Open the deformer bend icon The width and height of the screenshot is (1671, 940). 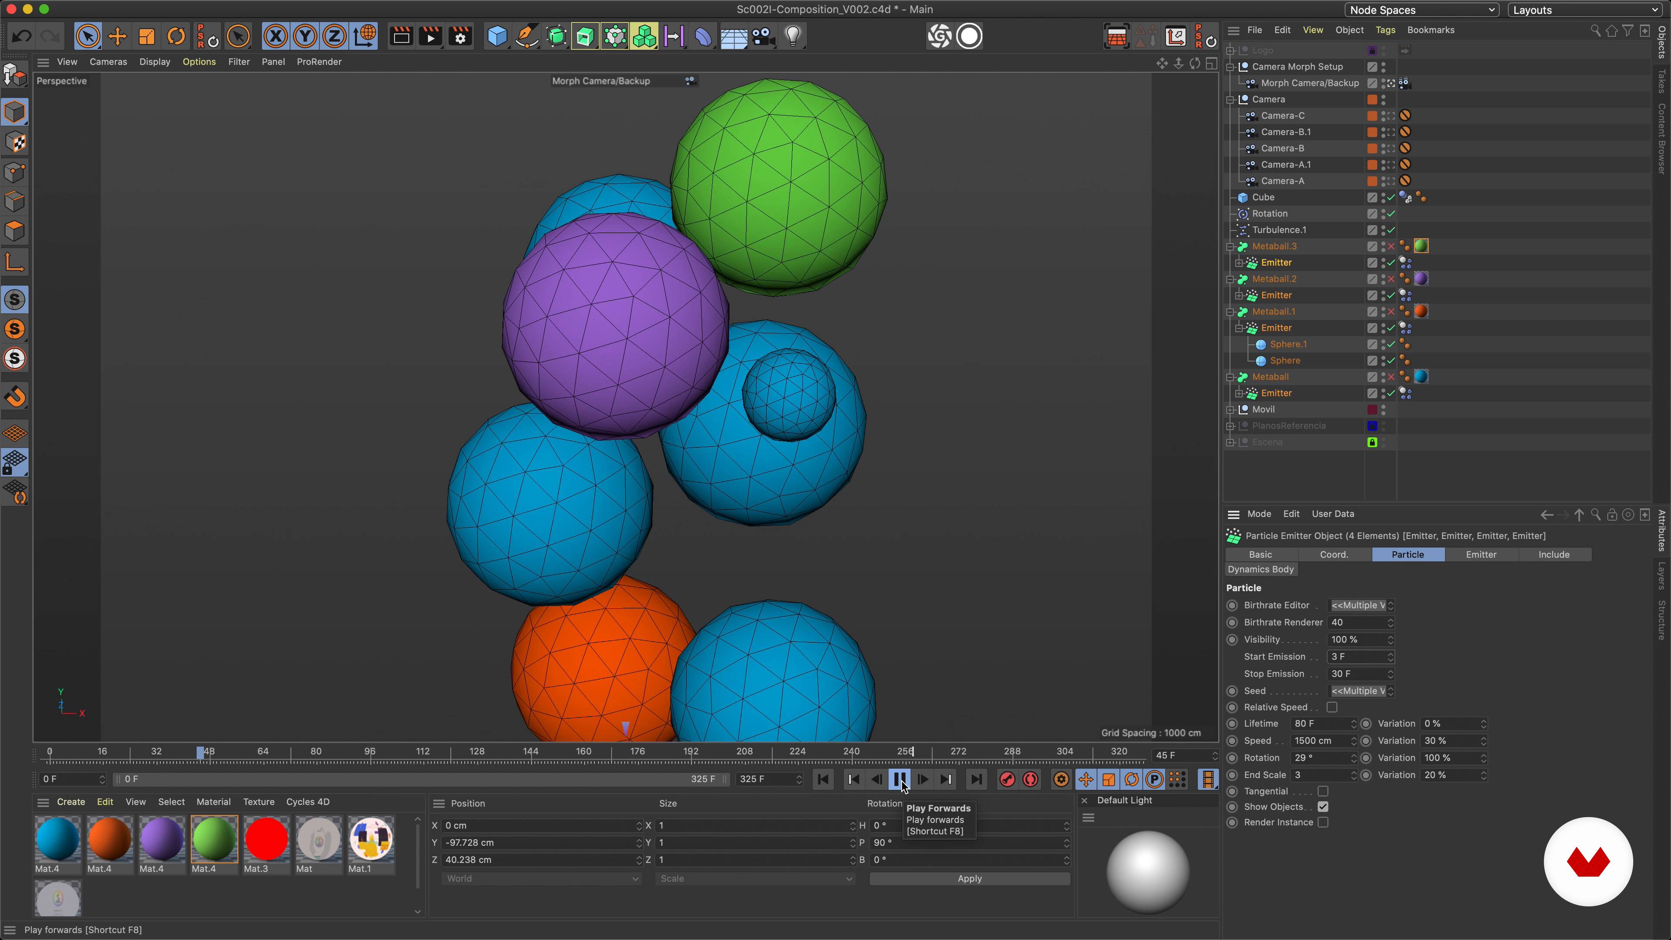(704, 36)
